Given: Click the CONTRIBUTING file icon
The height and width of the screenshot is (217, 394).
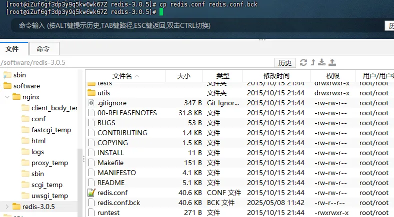Looking at the screenshot, I should pyautogui.click(x=91, y=133).
